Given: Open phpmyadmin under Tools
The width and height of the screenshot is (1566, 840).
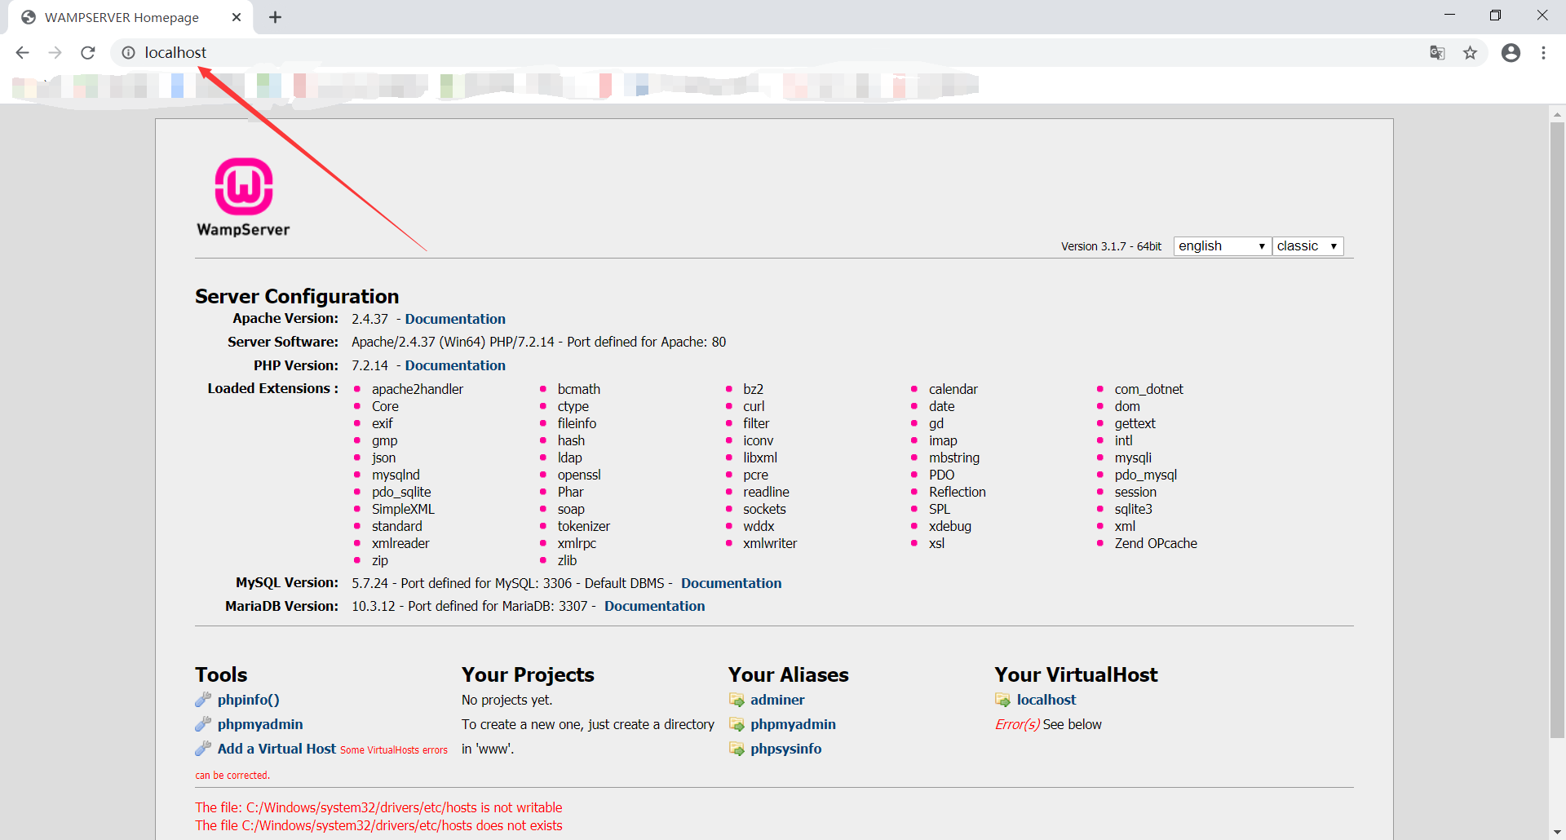Looking at the screenshot, I should point(260,724).
